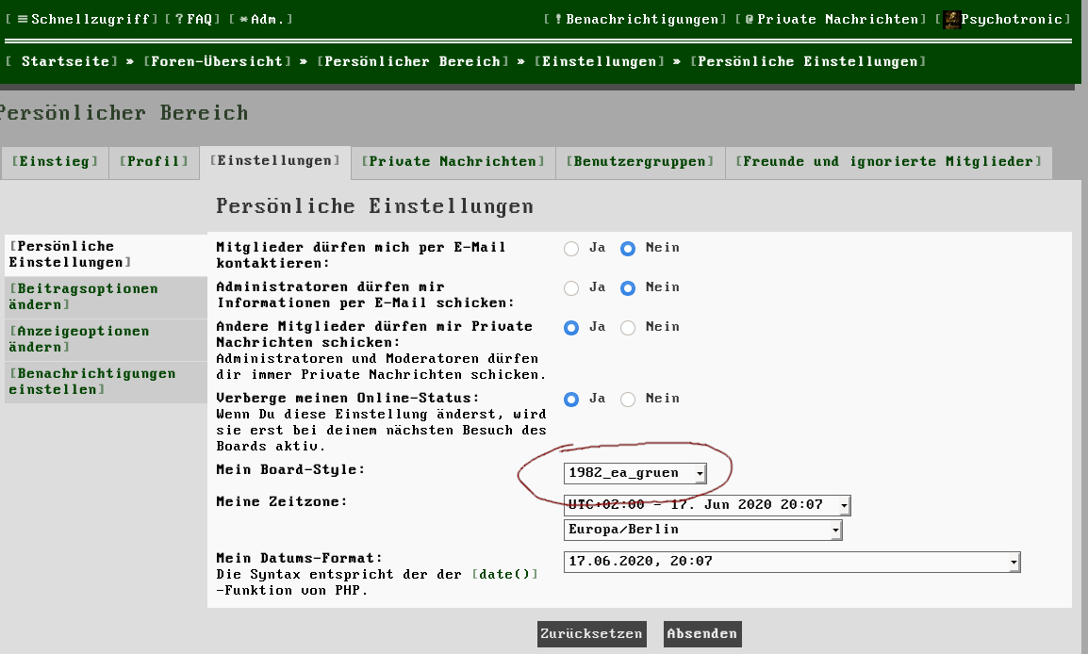Select Nein for Private Nachrichten schicken

627,327
